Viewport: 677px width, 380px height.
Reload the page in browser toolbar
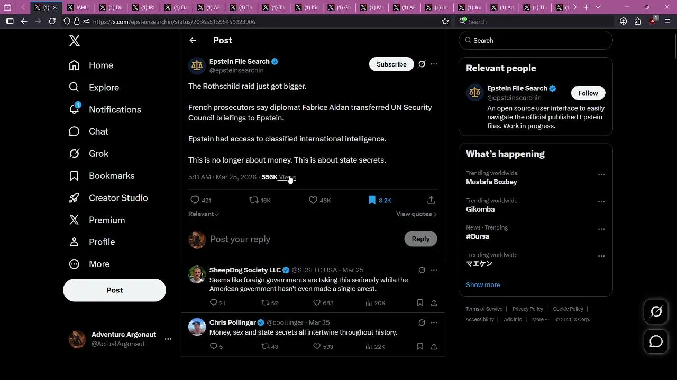(x=52, y=21)
